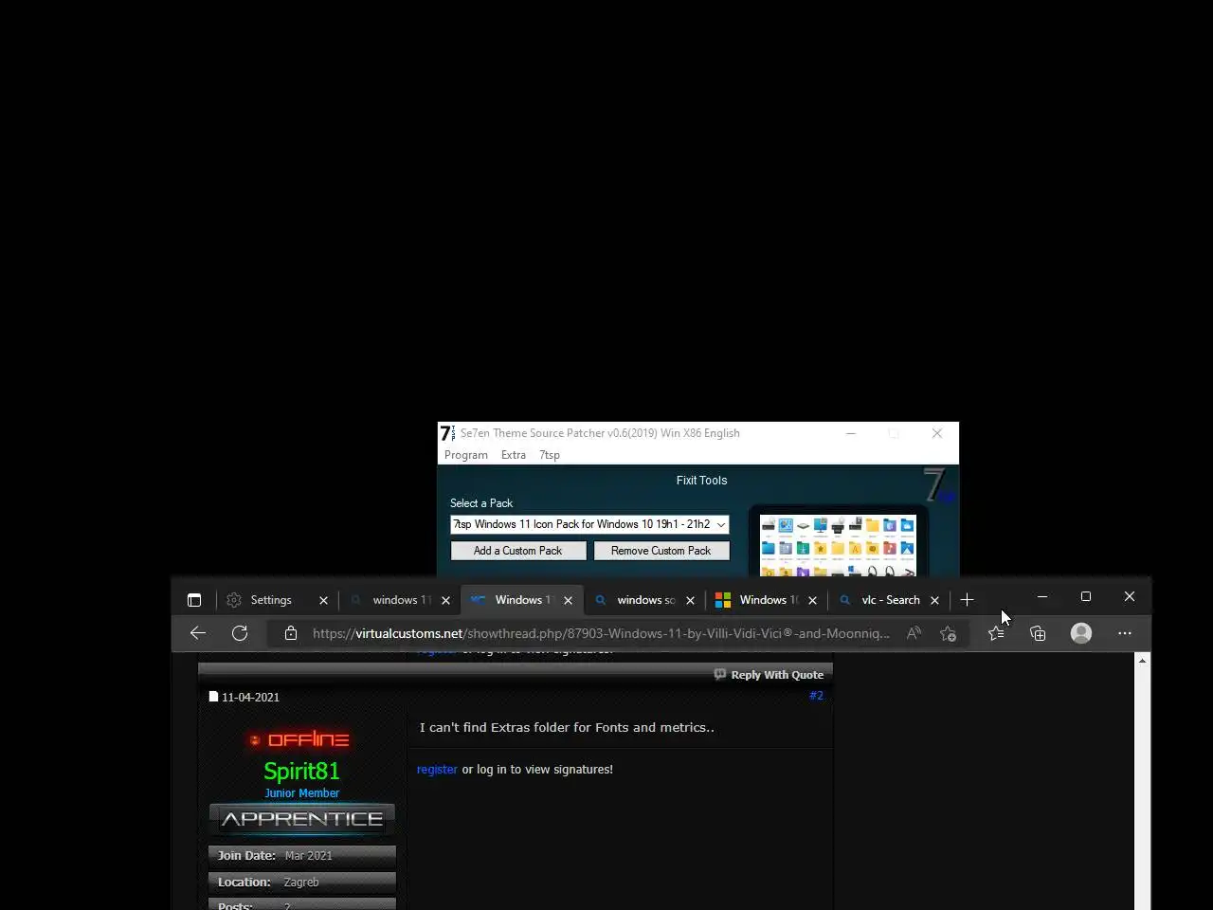Click Remove Custom Pack button
This screenshot has height=910, width=1213.
(x=661, y=551)
